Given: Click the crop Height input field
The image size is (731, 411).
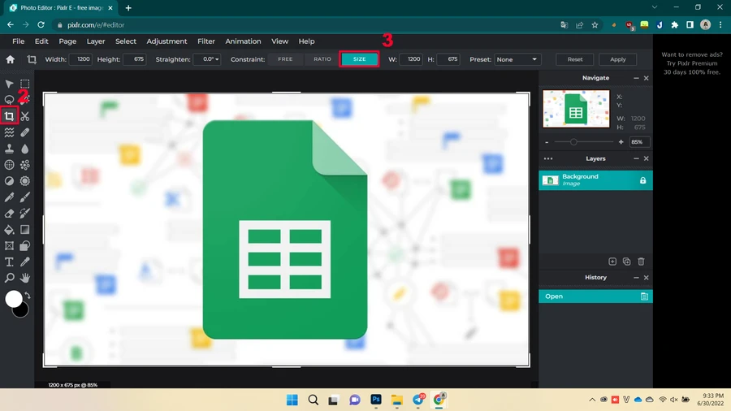Looking at the screenshot, I should [x=135, y=59].
